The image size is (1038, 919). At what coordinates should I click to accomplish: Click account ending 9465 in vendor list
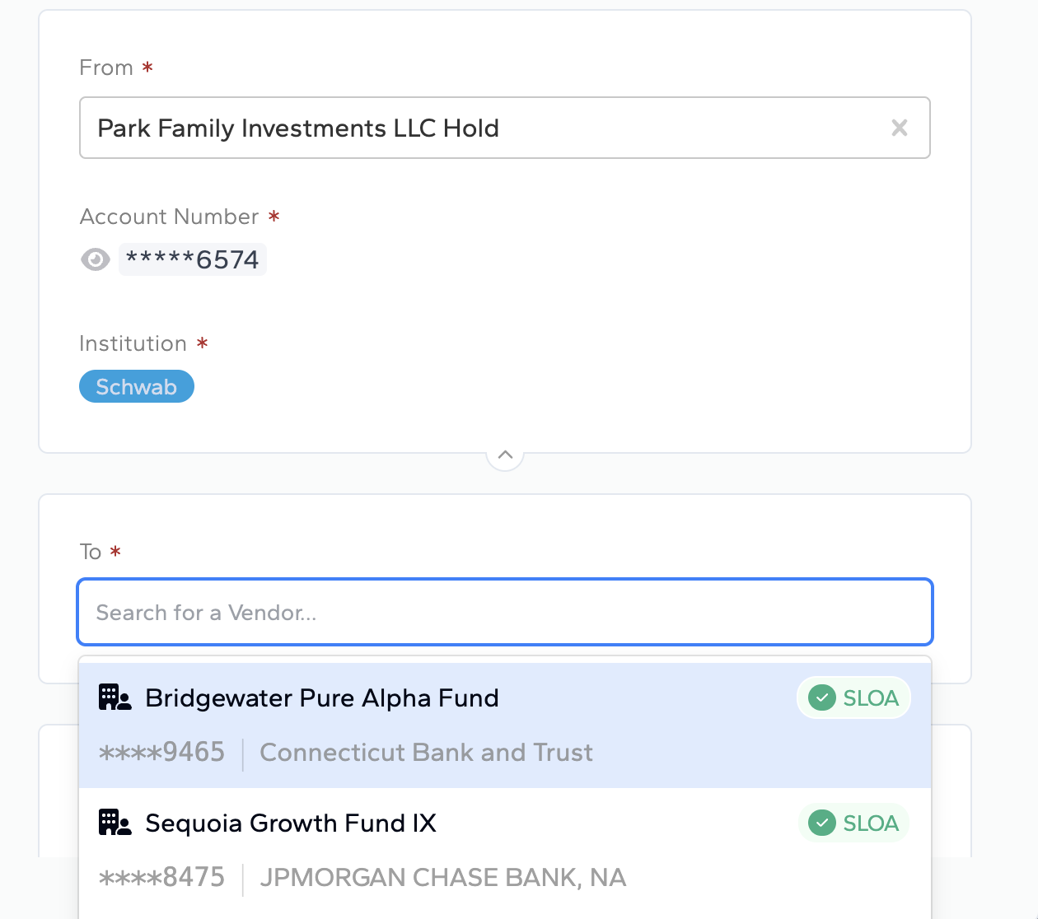tap(161, 752)
